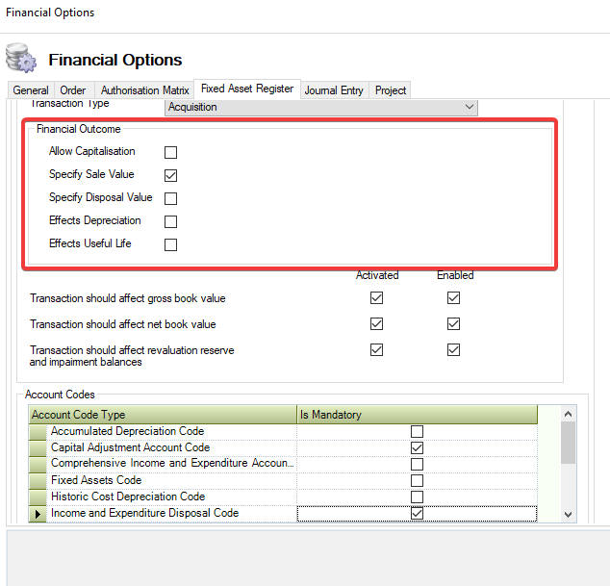610x586 pixels.
Task: Enable the Allow Capitalisation checkbox
Action: point(171,152)
